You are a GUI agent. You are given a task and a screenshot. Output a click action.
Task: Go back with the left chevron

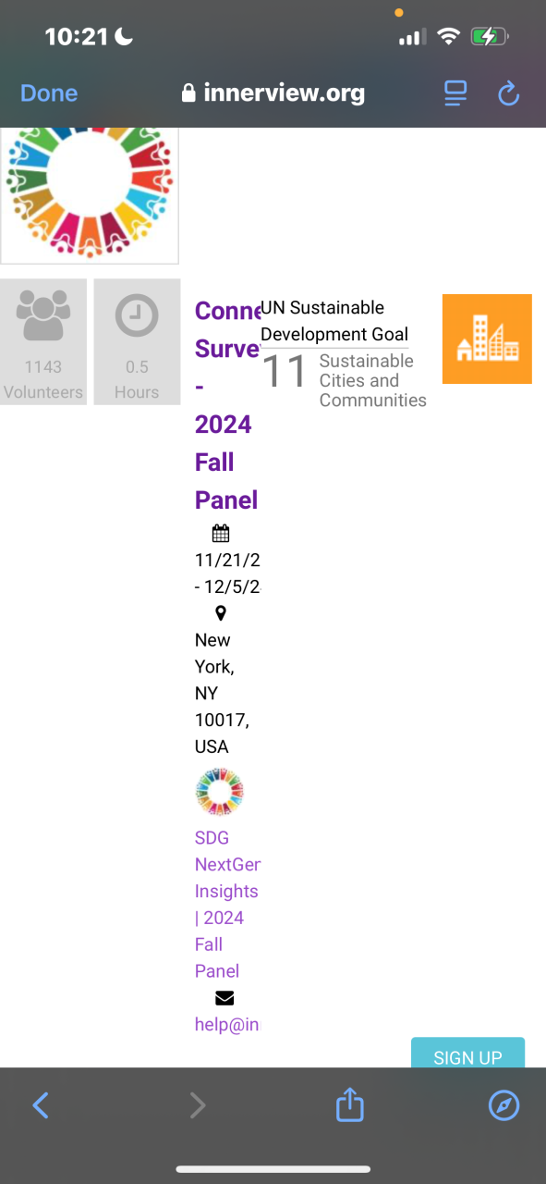tap(41, 1104)
